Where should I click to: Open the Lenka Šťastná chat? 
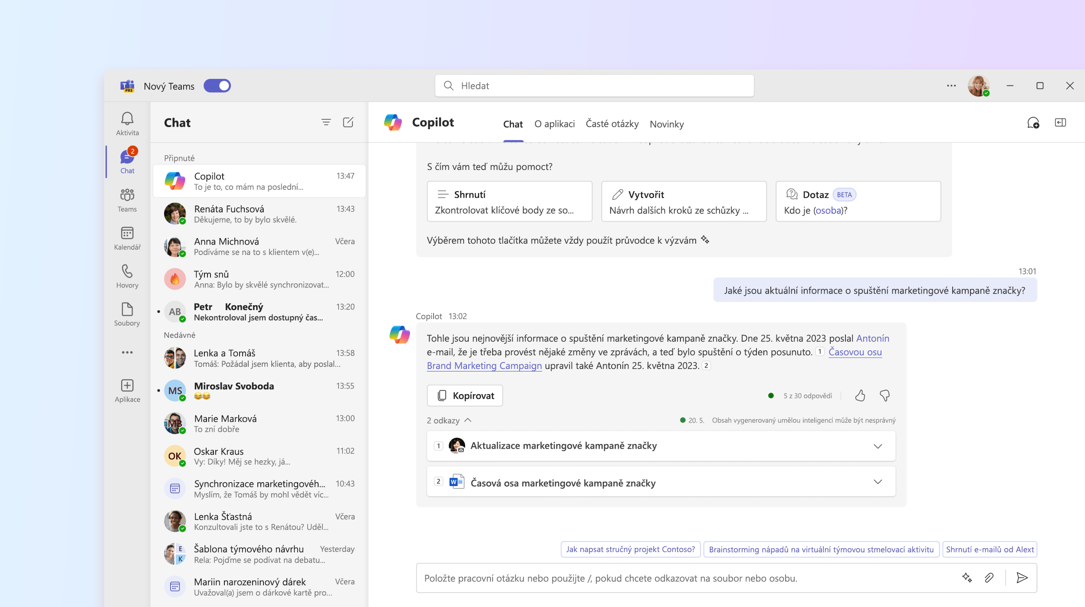pyautogui.click(x=259, y=522)
